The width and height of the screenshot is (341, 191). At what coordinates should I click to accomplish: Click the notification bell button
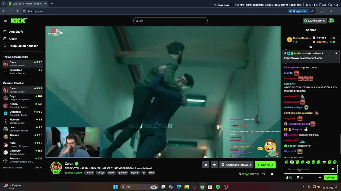[x=206, y=165]
